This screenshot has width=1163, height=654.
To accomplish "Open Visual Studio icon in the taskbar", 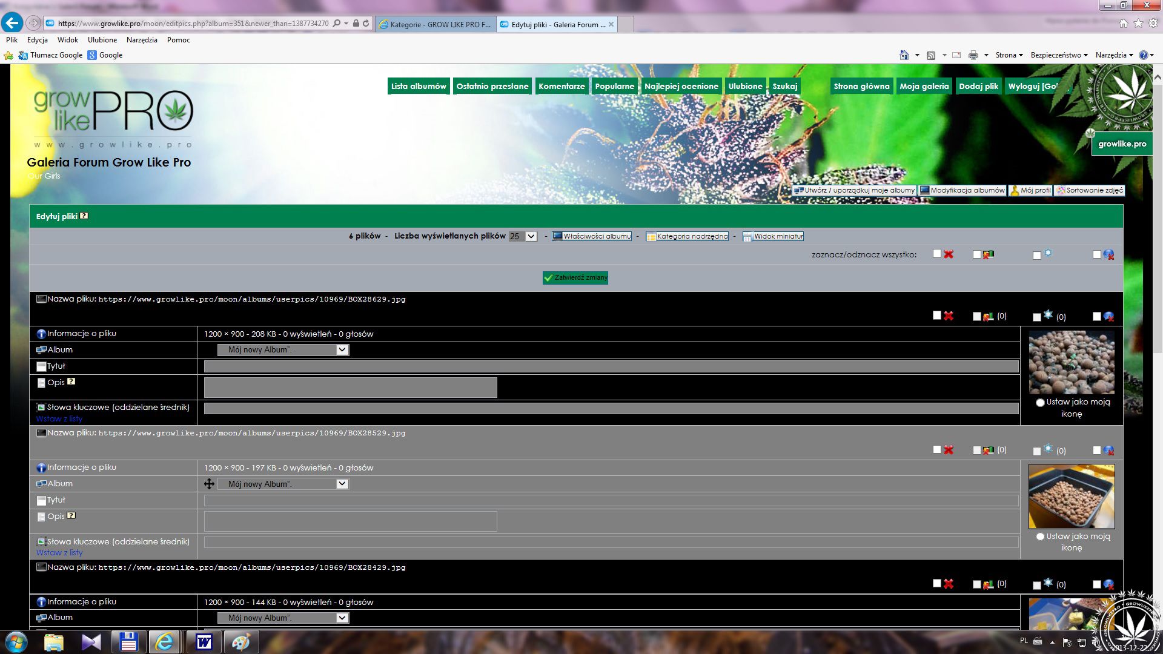I will pyautogui.click(x=91, y=642).
